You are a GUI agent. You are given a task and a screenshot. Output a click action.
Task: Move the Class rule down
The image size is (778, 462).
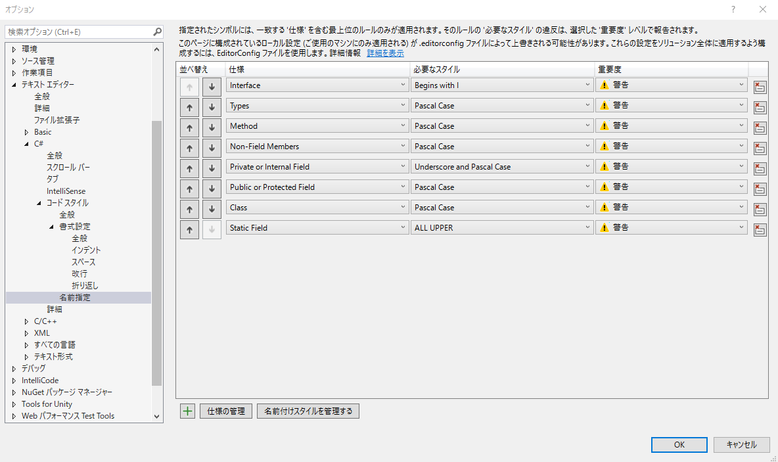(x=212, y=209)
